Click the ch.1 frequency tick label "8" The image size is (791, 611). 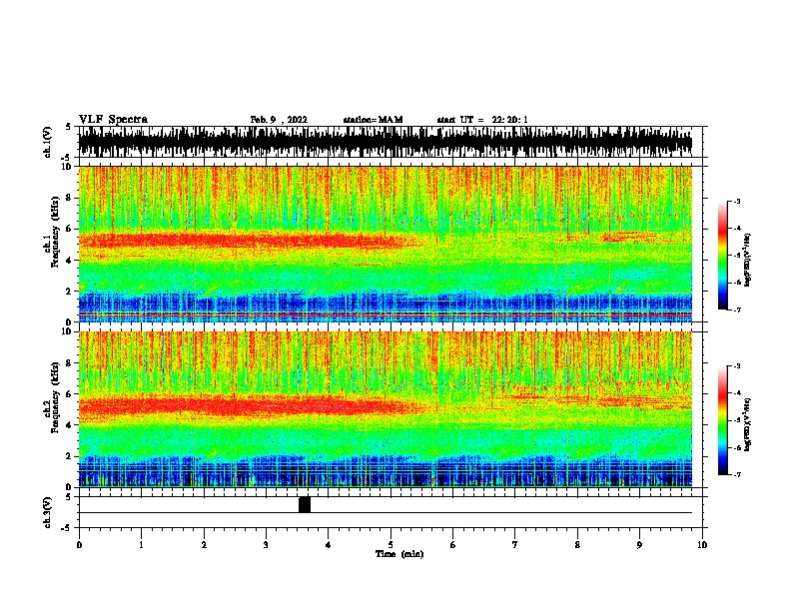tap(69, 198)
